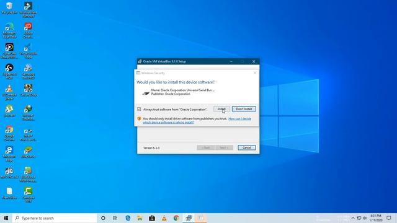Open Microsoft Edge from the taskbar
The width and height of the screenshot is (397, 223).
pyautogui.click(x=128, y=218)
